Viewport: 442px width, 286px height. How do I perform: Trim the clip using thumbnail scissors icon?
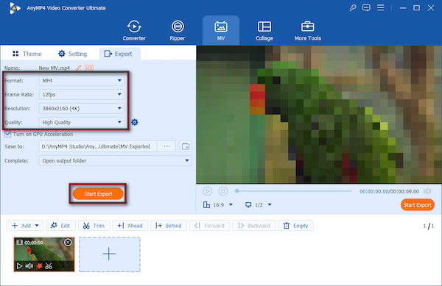coord(49,265)
